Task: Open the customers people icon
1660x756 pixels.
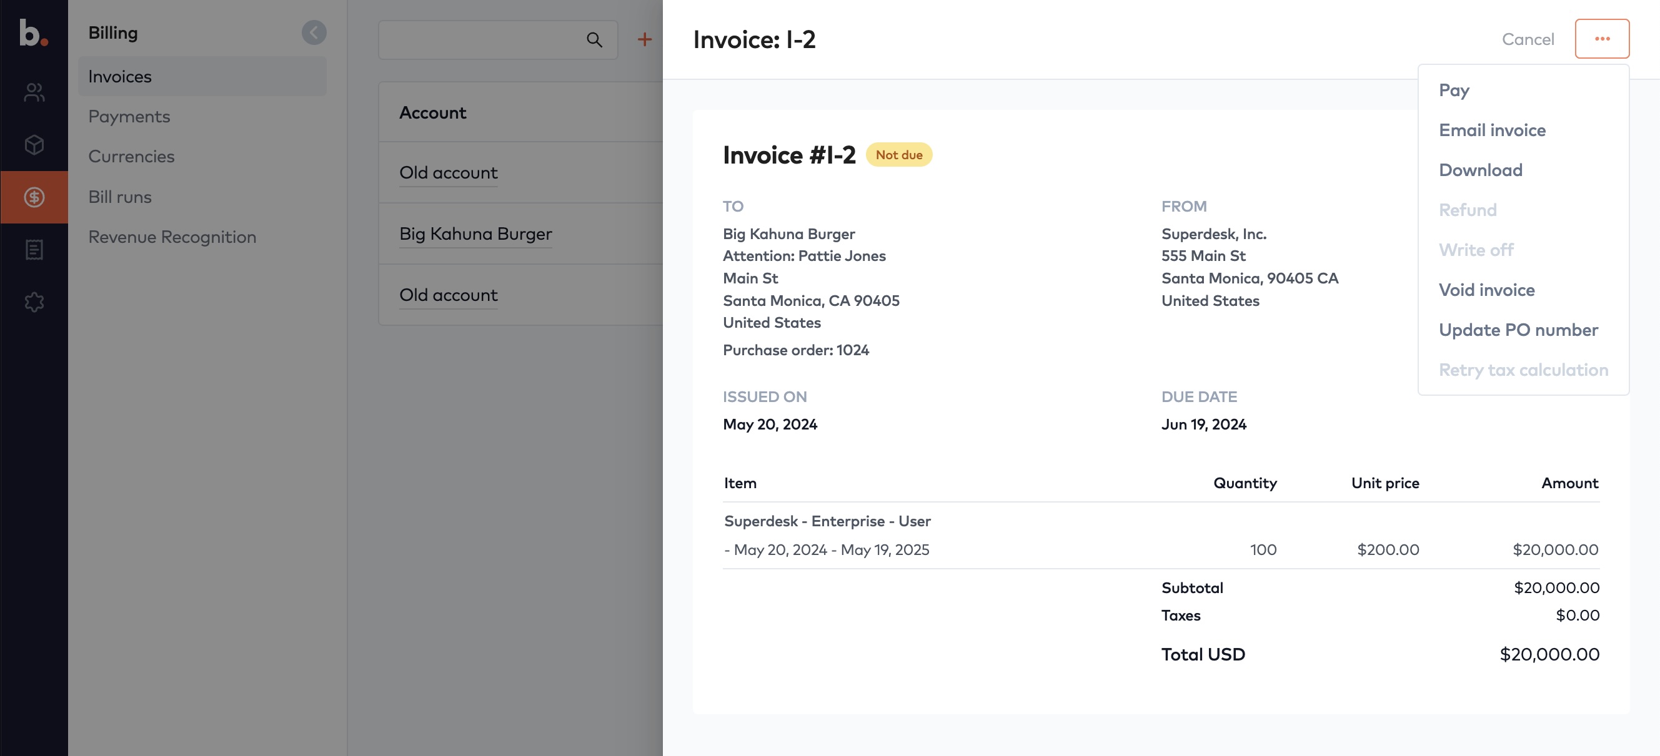Action: (x=34, y=92)
